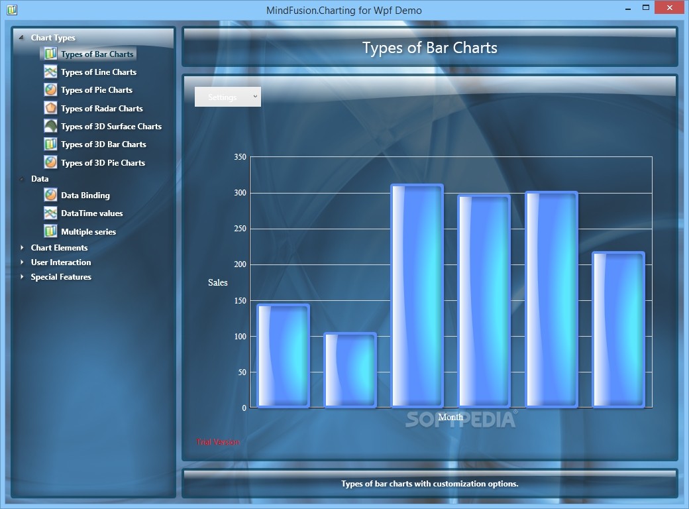Collapse the Data tree node

click(x=21, y=179)
